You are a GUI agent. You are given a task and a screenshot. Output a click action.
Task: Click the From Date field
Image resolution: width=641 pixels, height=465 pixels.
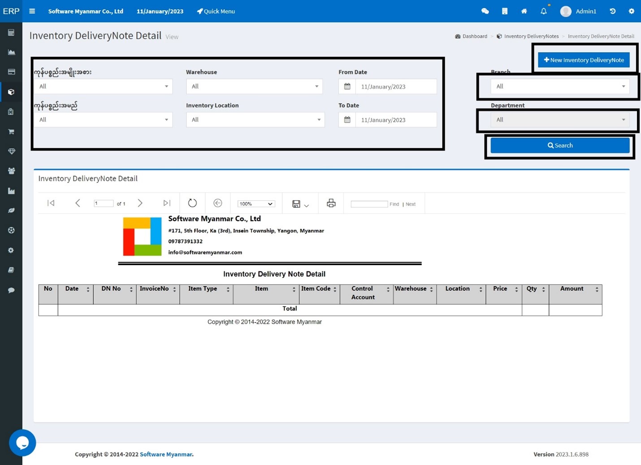(x=396, y=86)
